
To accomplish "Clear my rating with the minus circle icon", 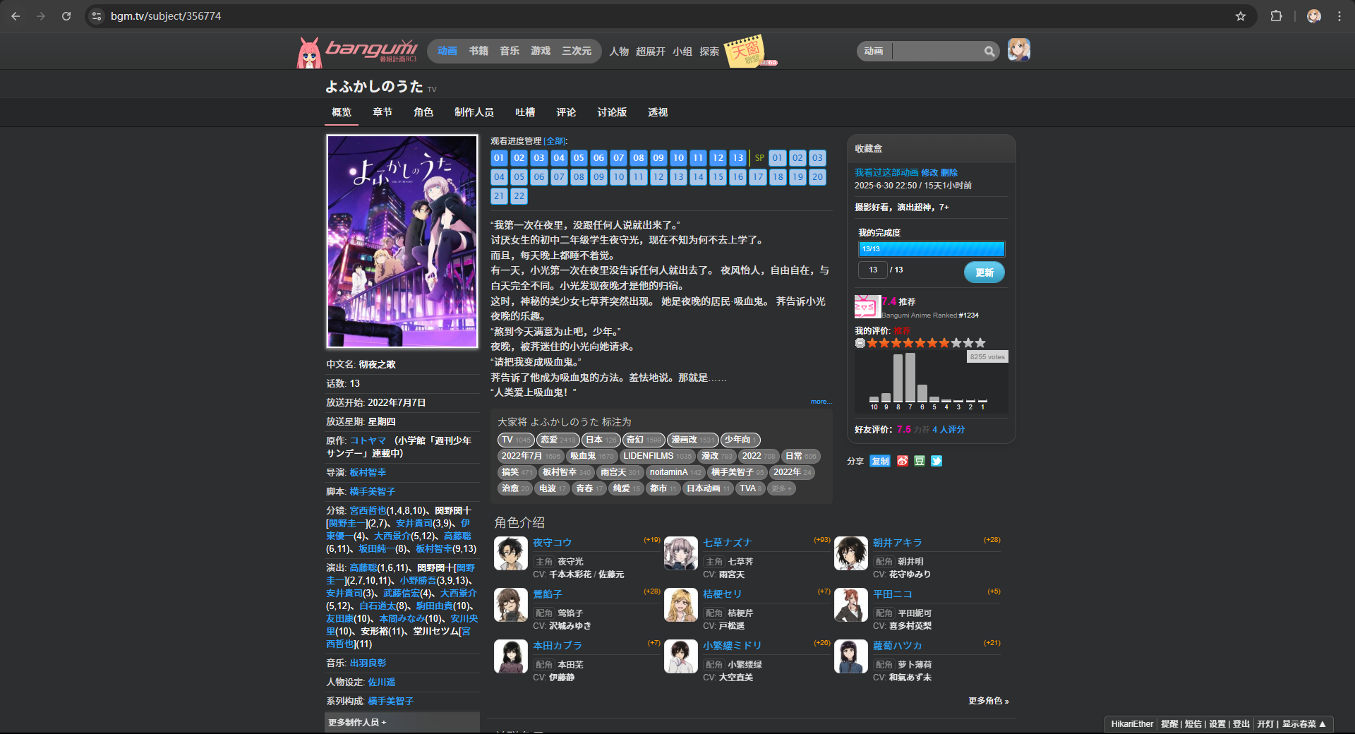I will click(860, 343).
